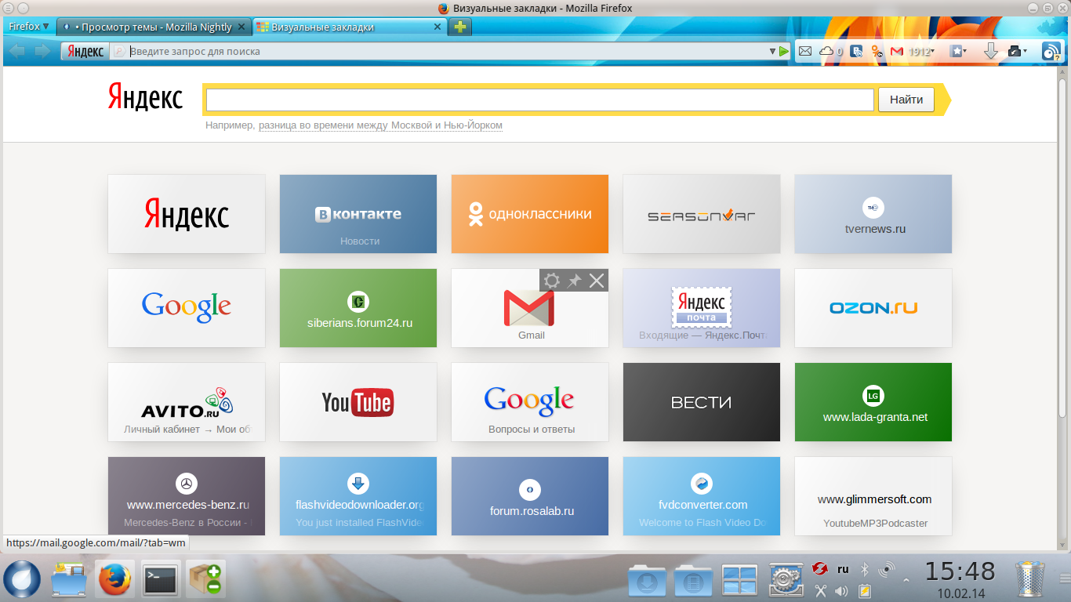Screen dimensions: 1071x602
Task: Open the ВЕСТИ bookmark tile
Action: tap(702, 402)
